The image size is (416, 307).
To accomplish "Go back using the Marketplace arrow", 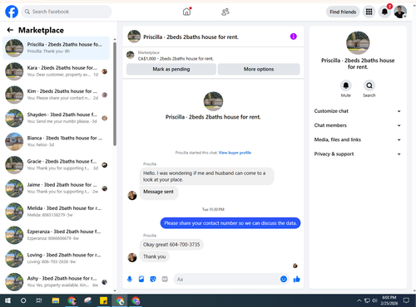I will point(10,30).
